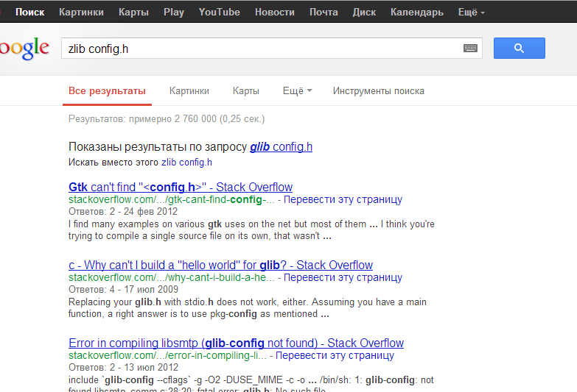Translate the gtk-cant-find-config result page
This screenshot has width=577, height=392.
coord(343,199)
